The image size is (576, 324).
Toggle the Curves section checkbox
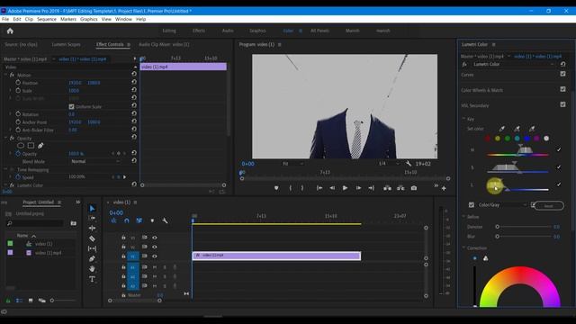click(x=562, y=74)
